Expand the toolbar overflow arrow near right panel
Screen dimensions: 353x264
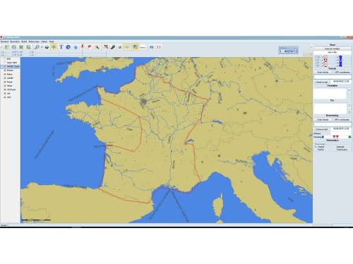[311, 46]
